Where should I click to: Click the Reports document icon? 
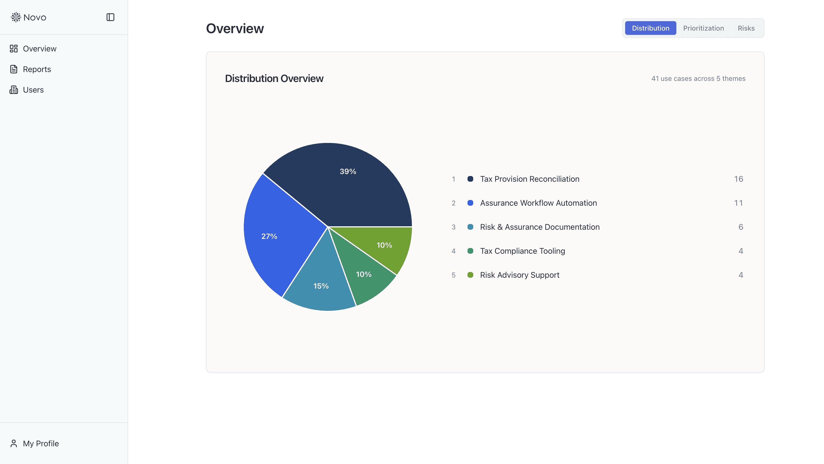[x=14, y=69]
